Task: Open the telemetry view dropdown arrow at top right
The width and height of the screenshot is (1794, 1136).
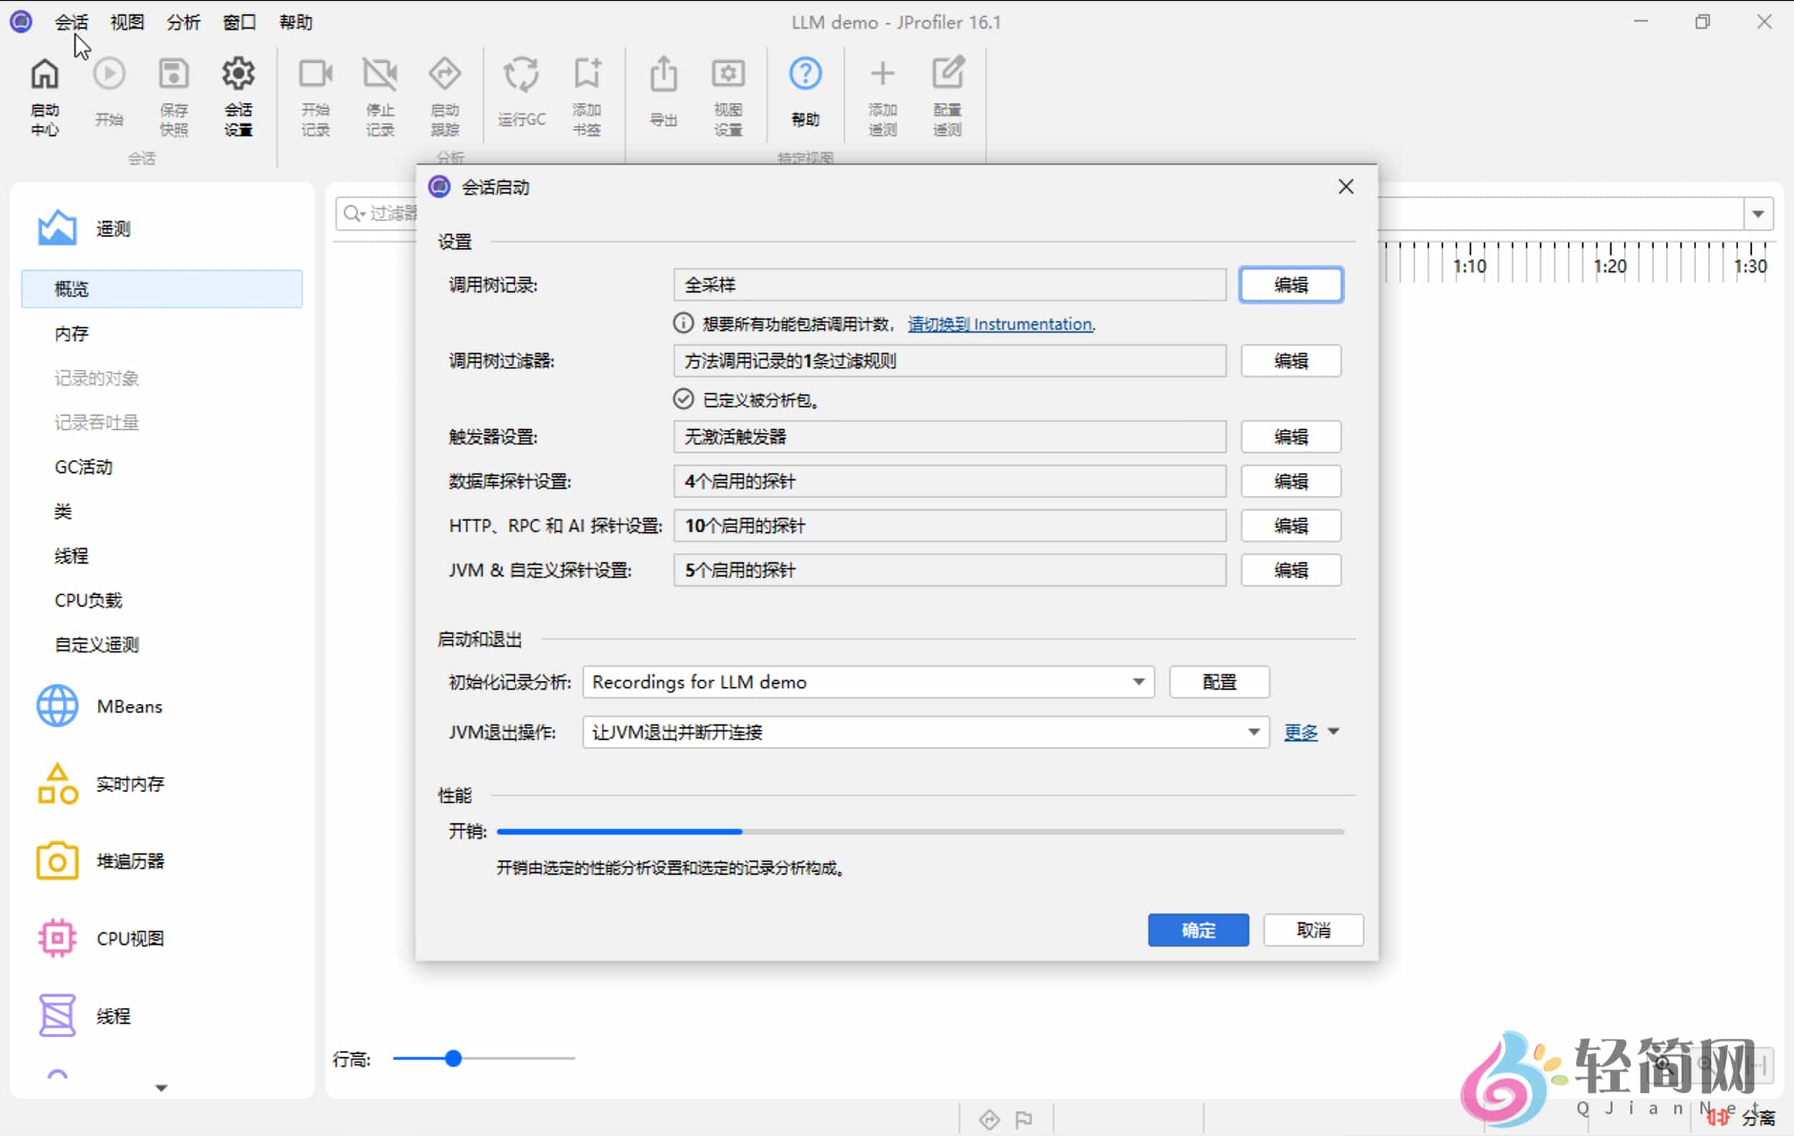Action: click(1758, 215)
